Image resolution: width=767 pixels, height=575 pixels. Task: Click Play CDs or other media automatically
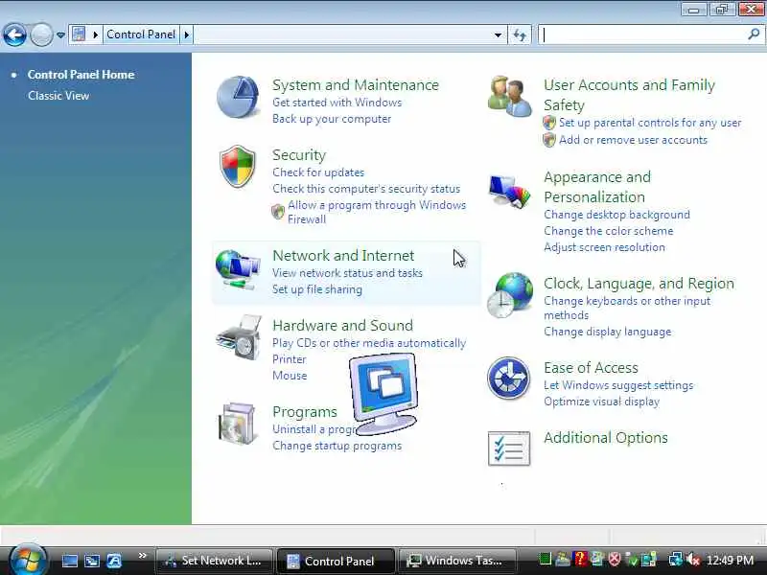[x=369, y=343]
